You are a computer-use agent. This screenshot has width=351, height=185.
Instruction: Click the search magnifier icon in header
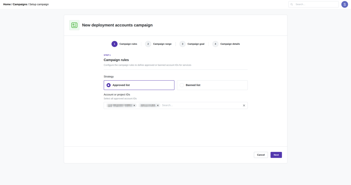[292, 4]
